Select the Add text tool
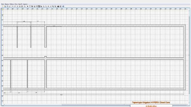The height and width of the screenshot is (107, 191). [41, 6]
